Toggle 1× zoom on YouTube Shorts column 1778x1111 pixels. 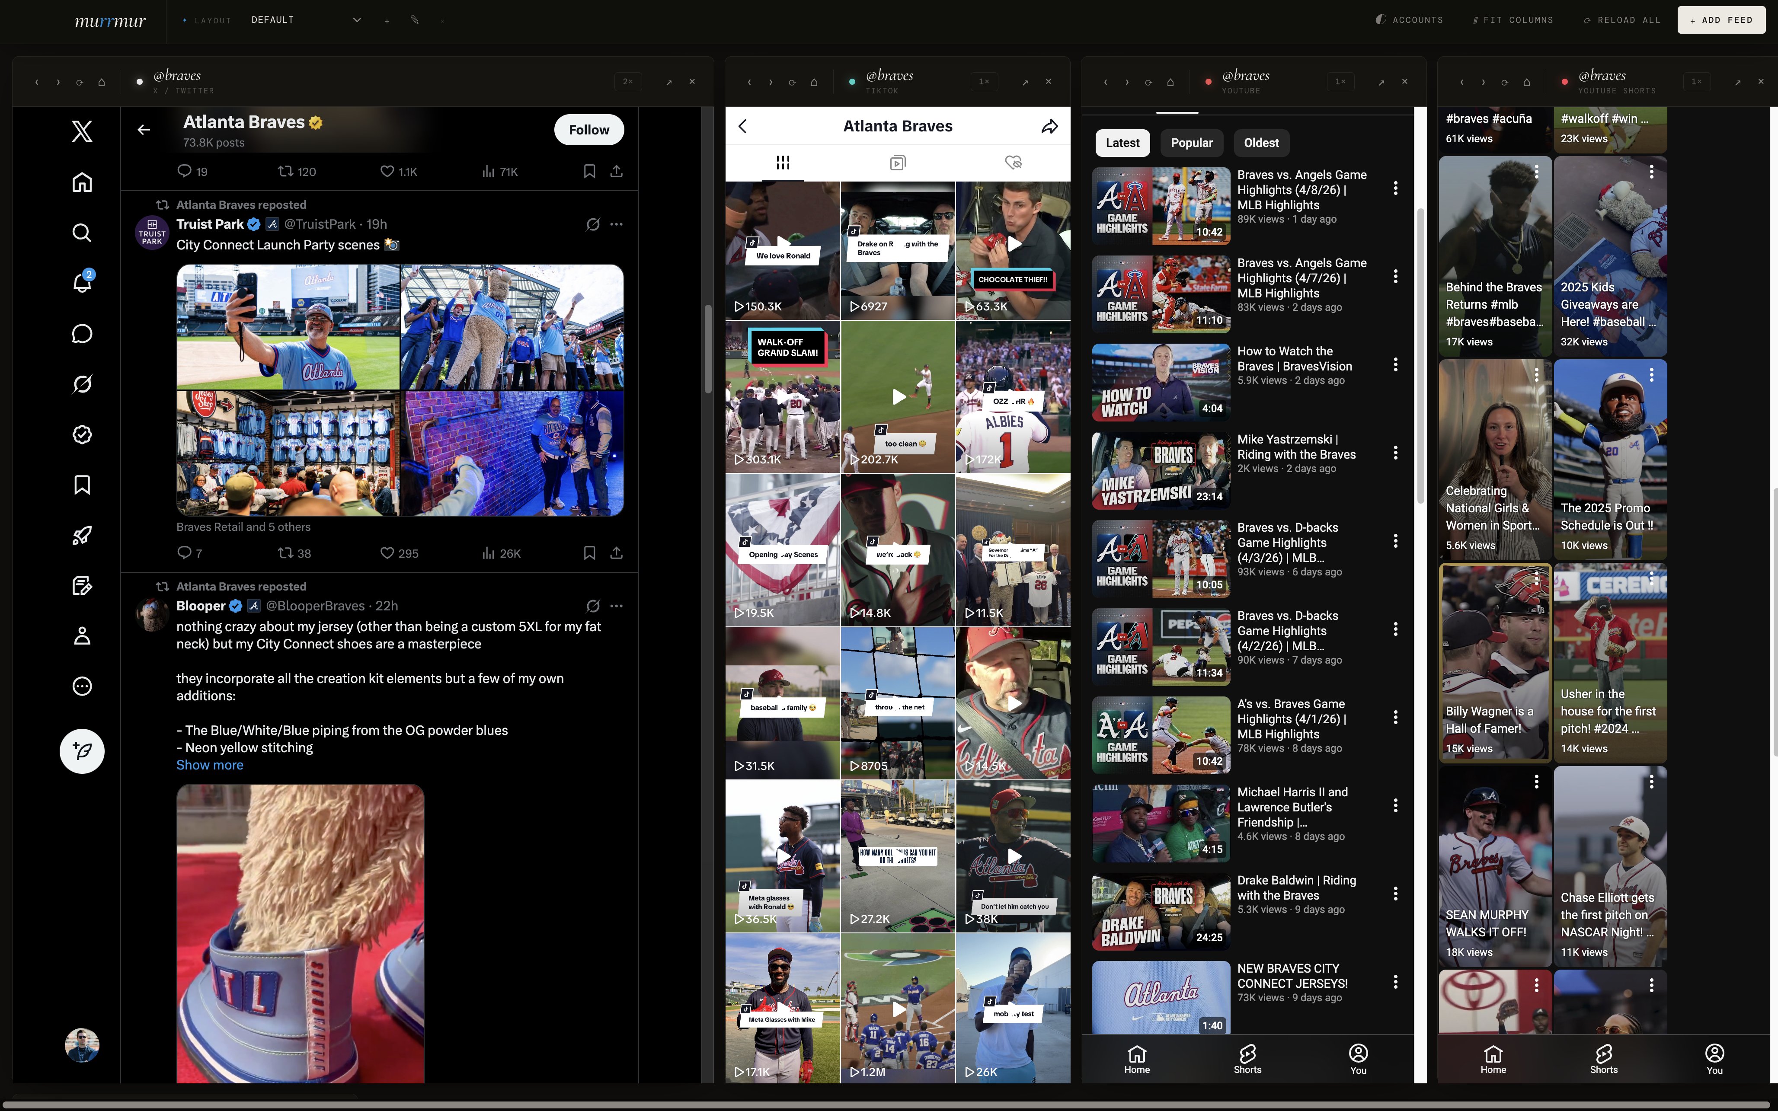tap(1697, 82)
